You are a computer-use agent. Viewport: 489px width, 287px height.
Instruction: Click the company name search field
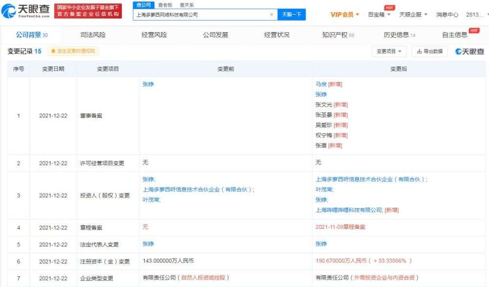pyautogui.click(x=201, y=14)
